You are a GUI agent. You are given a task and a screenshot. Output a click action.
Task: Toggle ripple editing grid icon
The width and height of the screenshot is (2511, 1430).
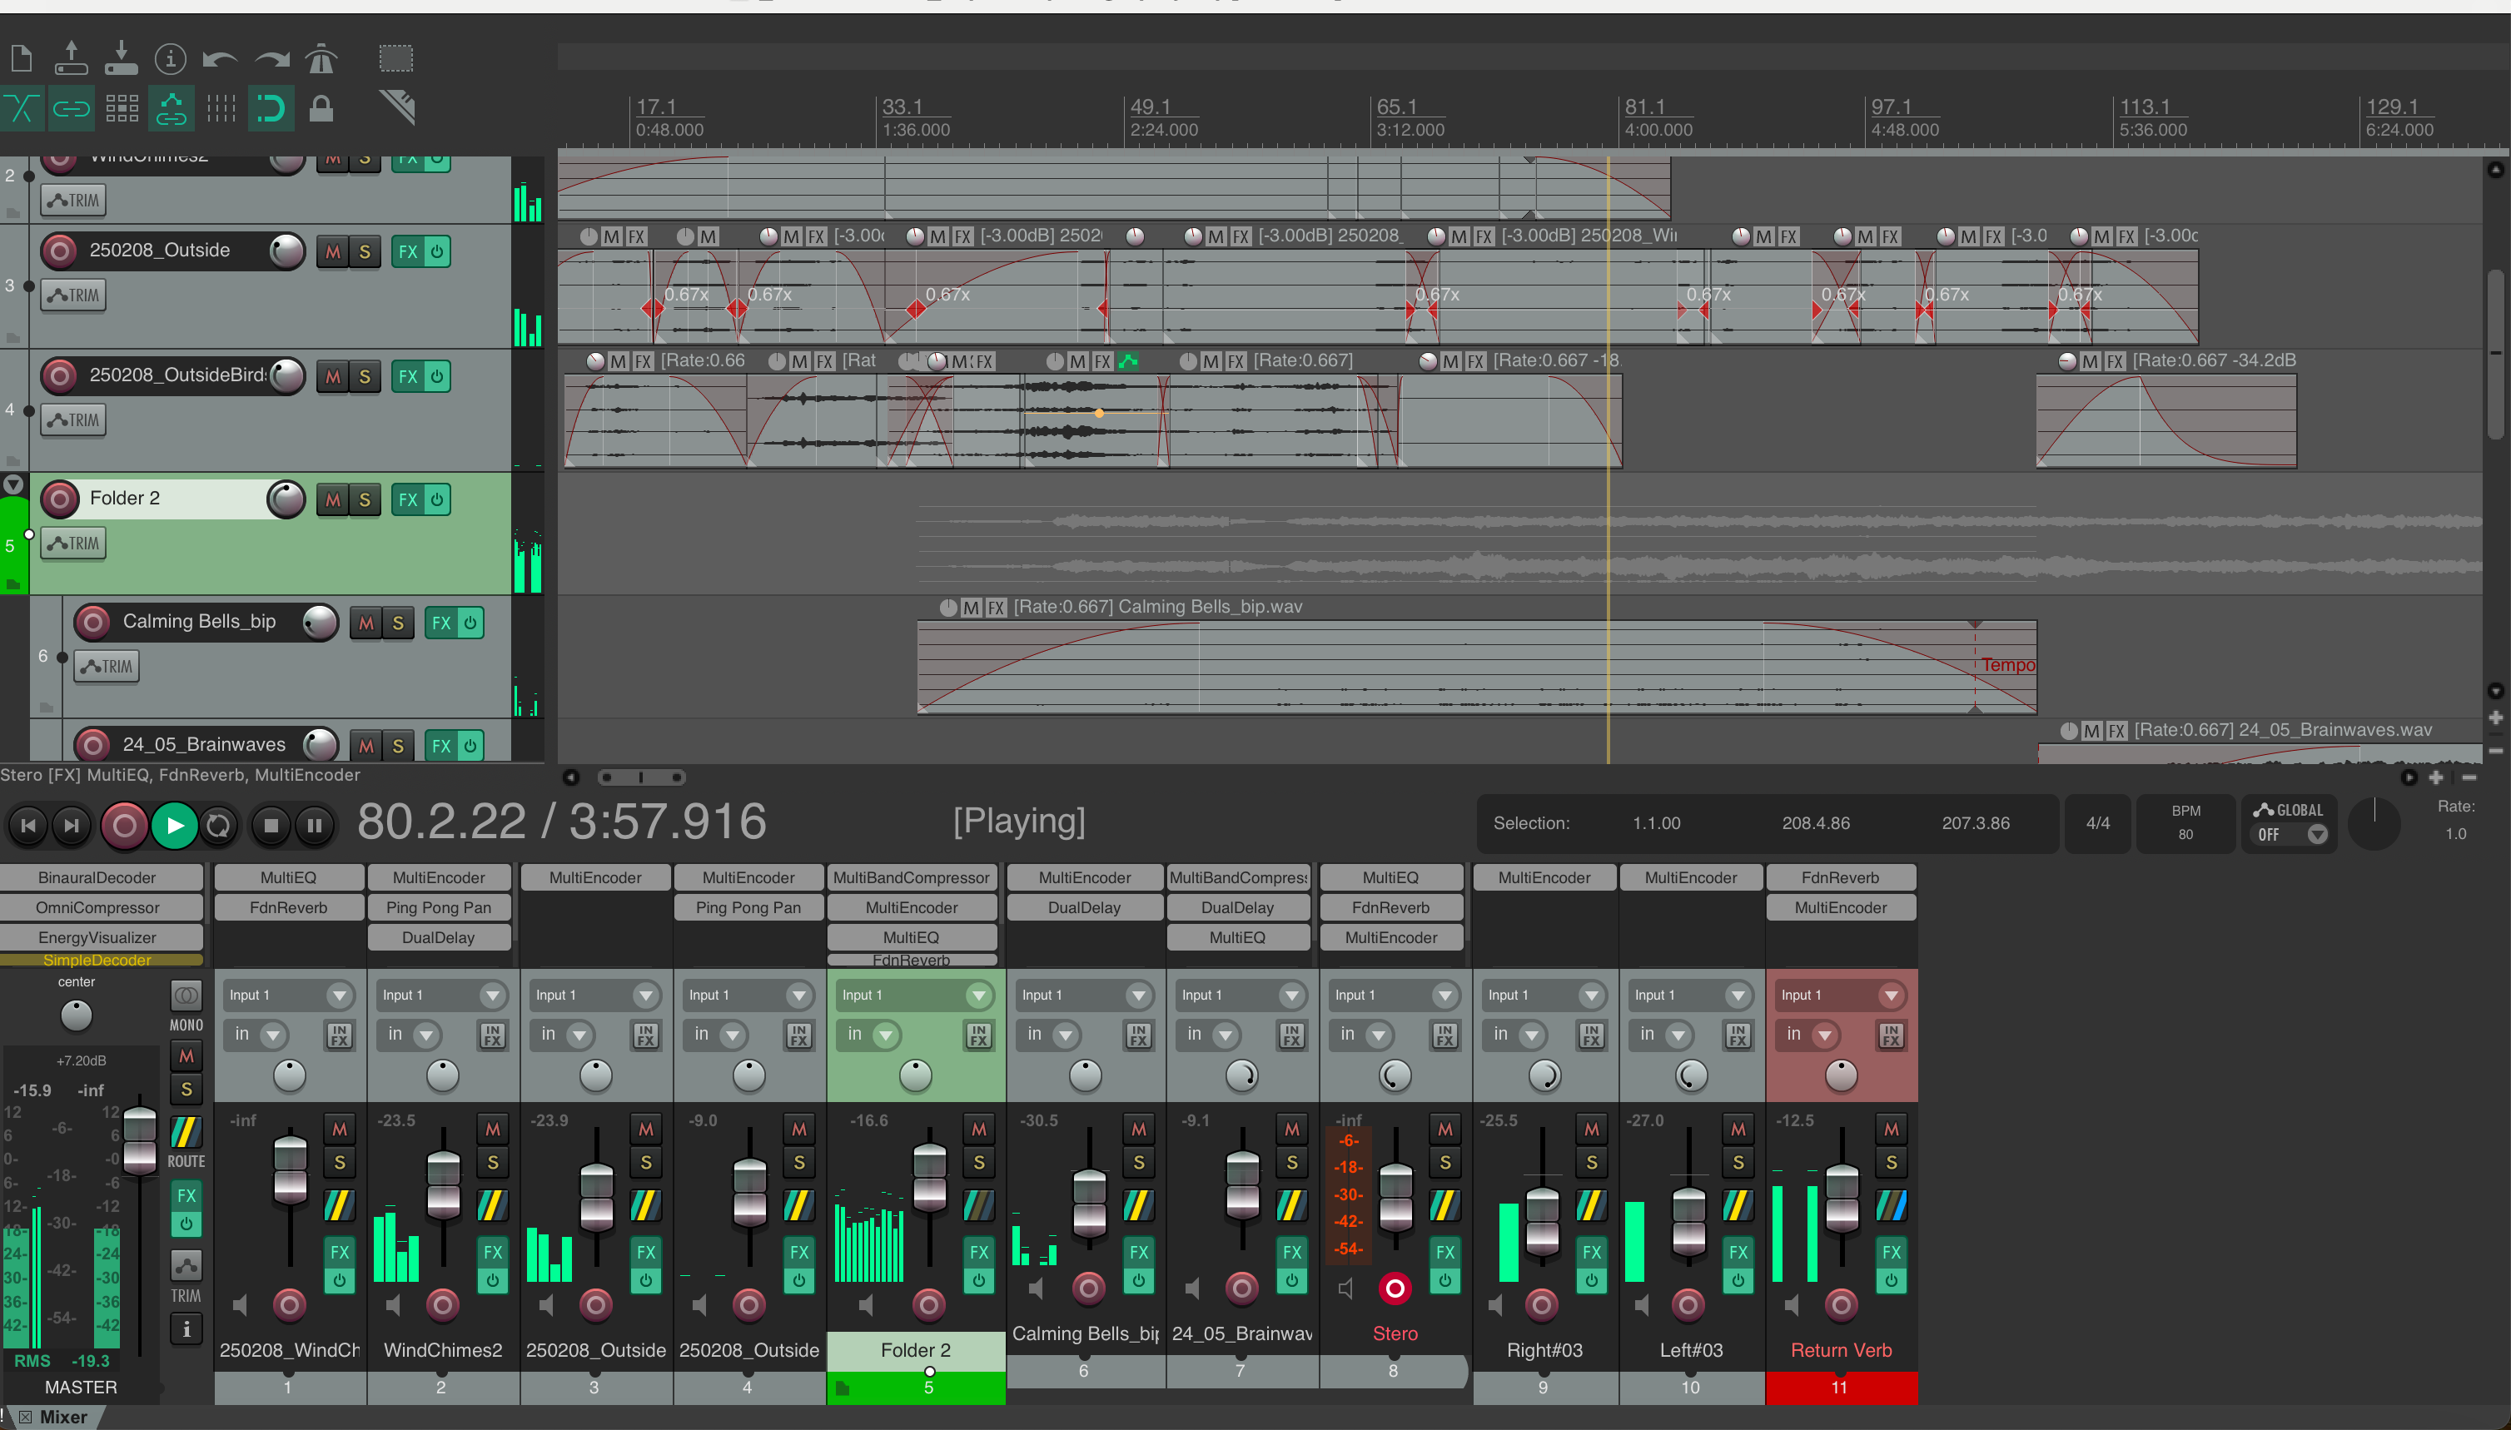coord(122,108)
